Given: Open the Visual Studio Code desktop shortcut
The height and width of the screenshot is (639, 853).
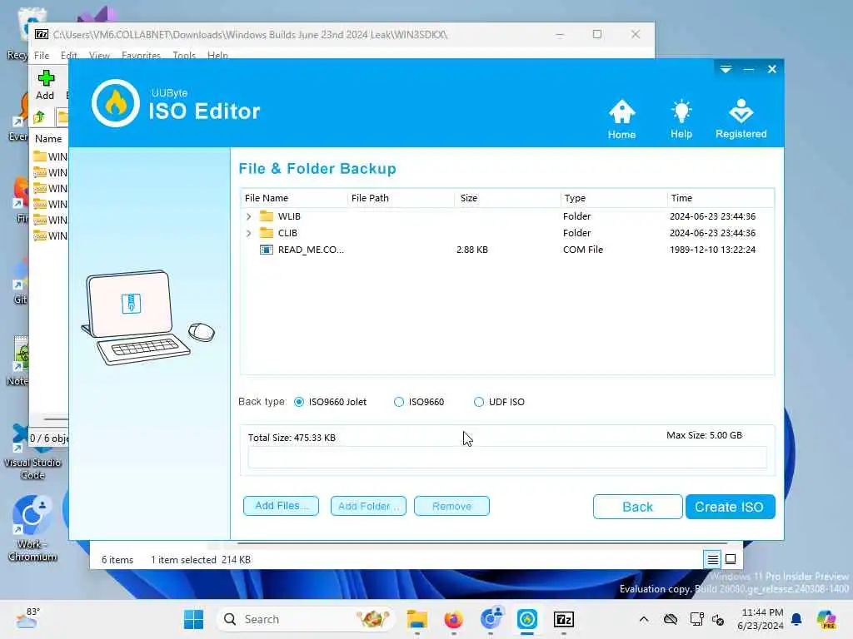Looking at the screenshot, I should (x=32, y=452).
